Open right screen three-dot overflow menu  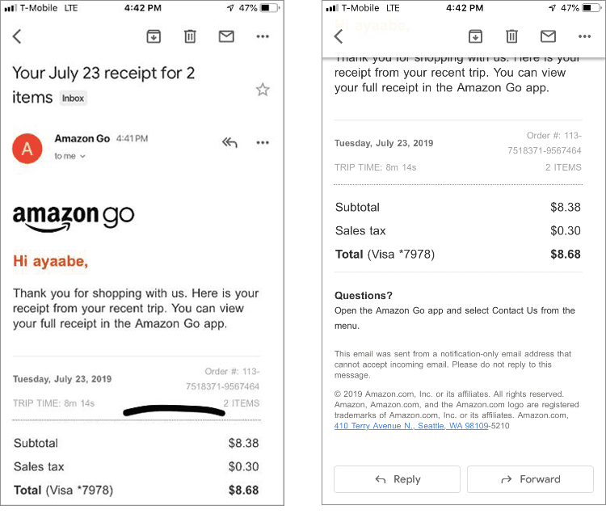(x=584, y=36)
